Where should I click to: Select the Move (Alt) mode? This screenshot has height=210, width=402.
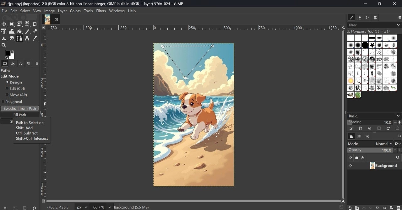16,95
